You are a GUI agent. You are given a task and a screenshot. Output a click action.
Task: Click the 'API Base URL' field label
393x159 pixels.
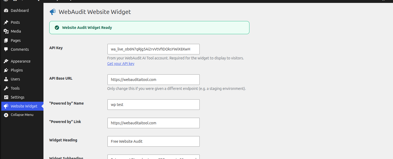[x=61, y=78]
